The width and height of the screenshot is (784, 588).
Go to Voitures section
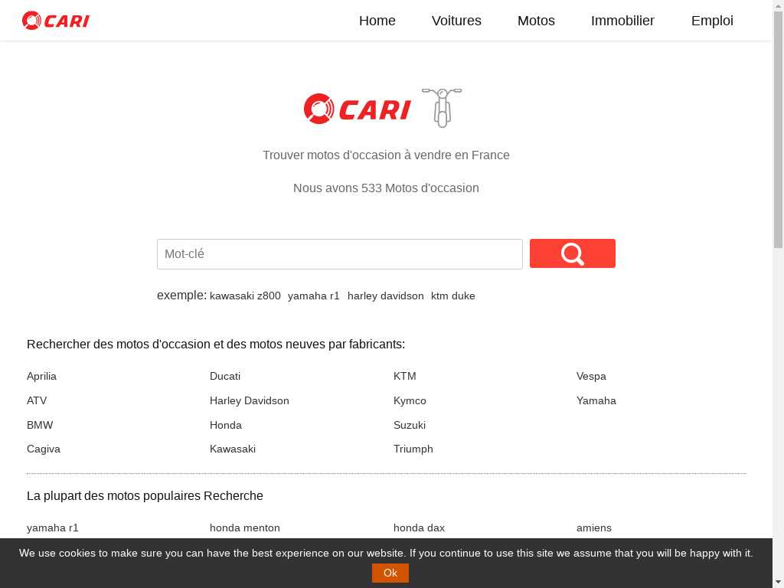(x=456, y=21)
